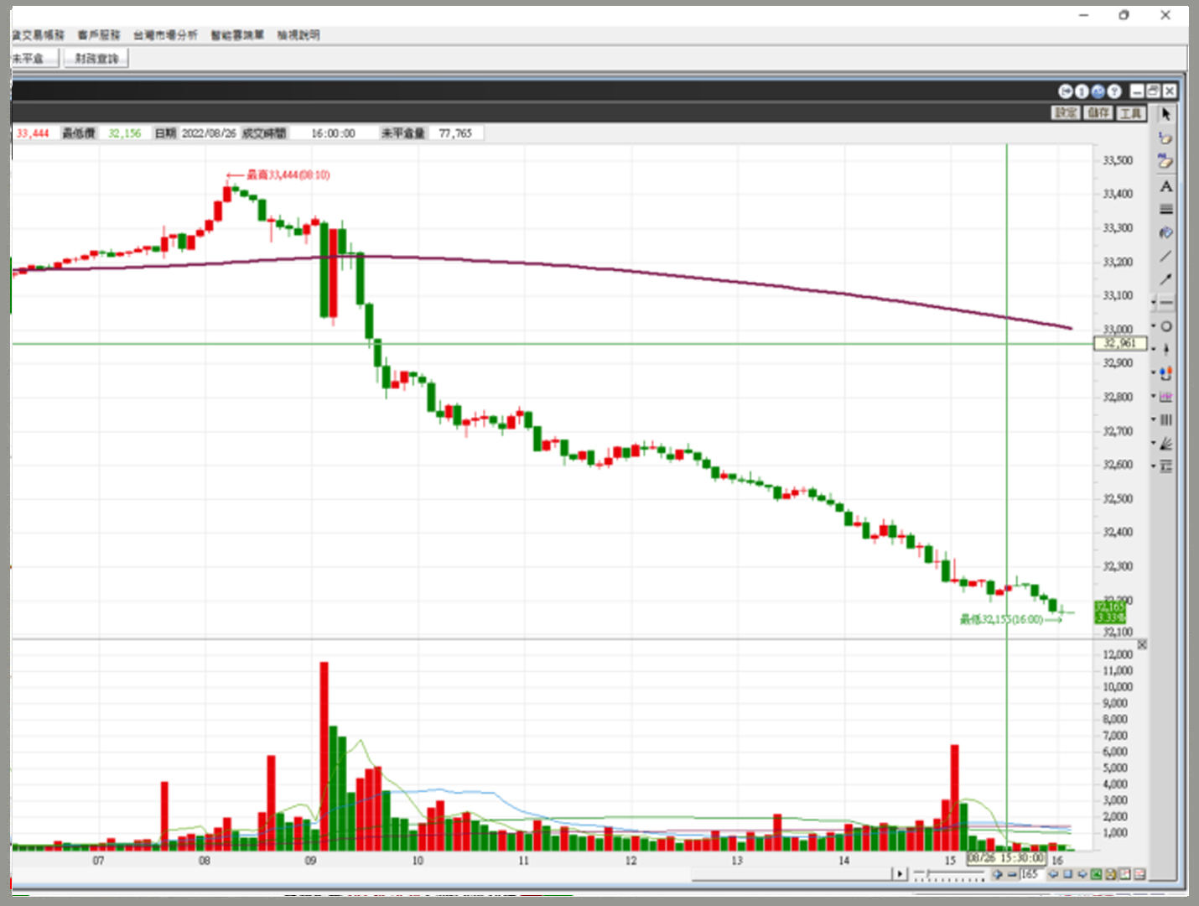1199x906 pixels.
Task: Expand the pin marker tool options arrow
Action: (1154, 349)
